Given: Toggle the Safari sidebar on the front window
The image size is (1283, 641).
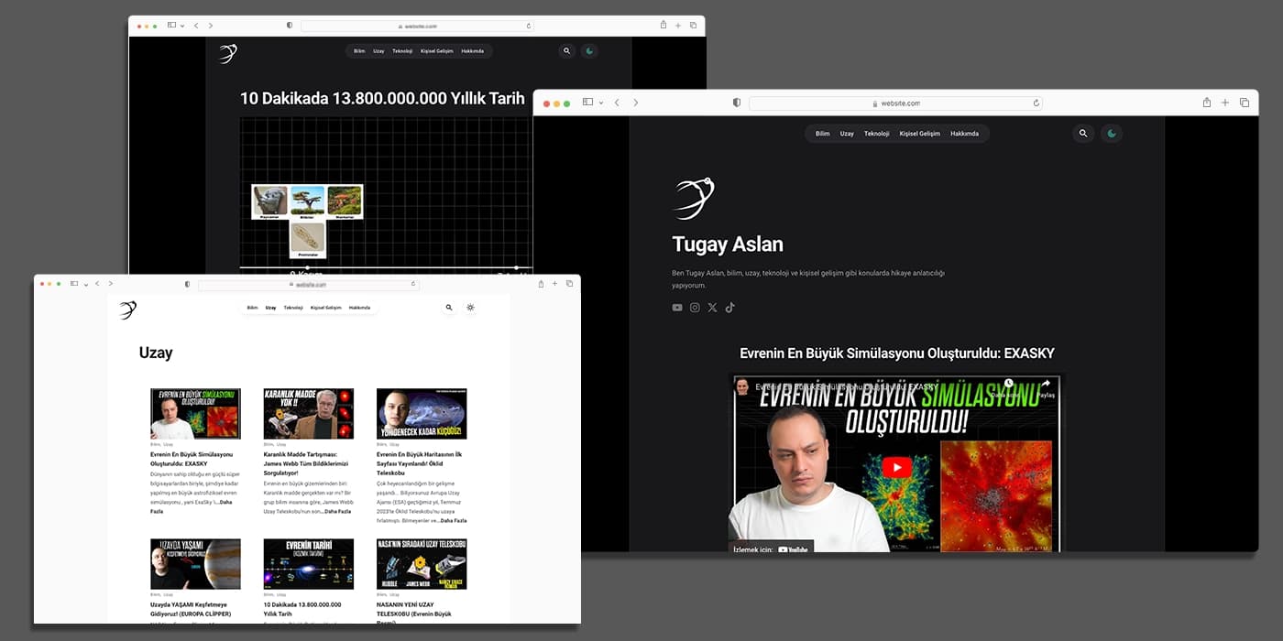Looking at the screenshot, I should click(73, 284).
